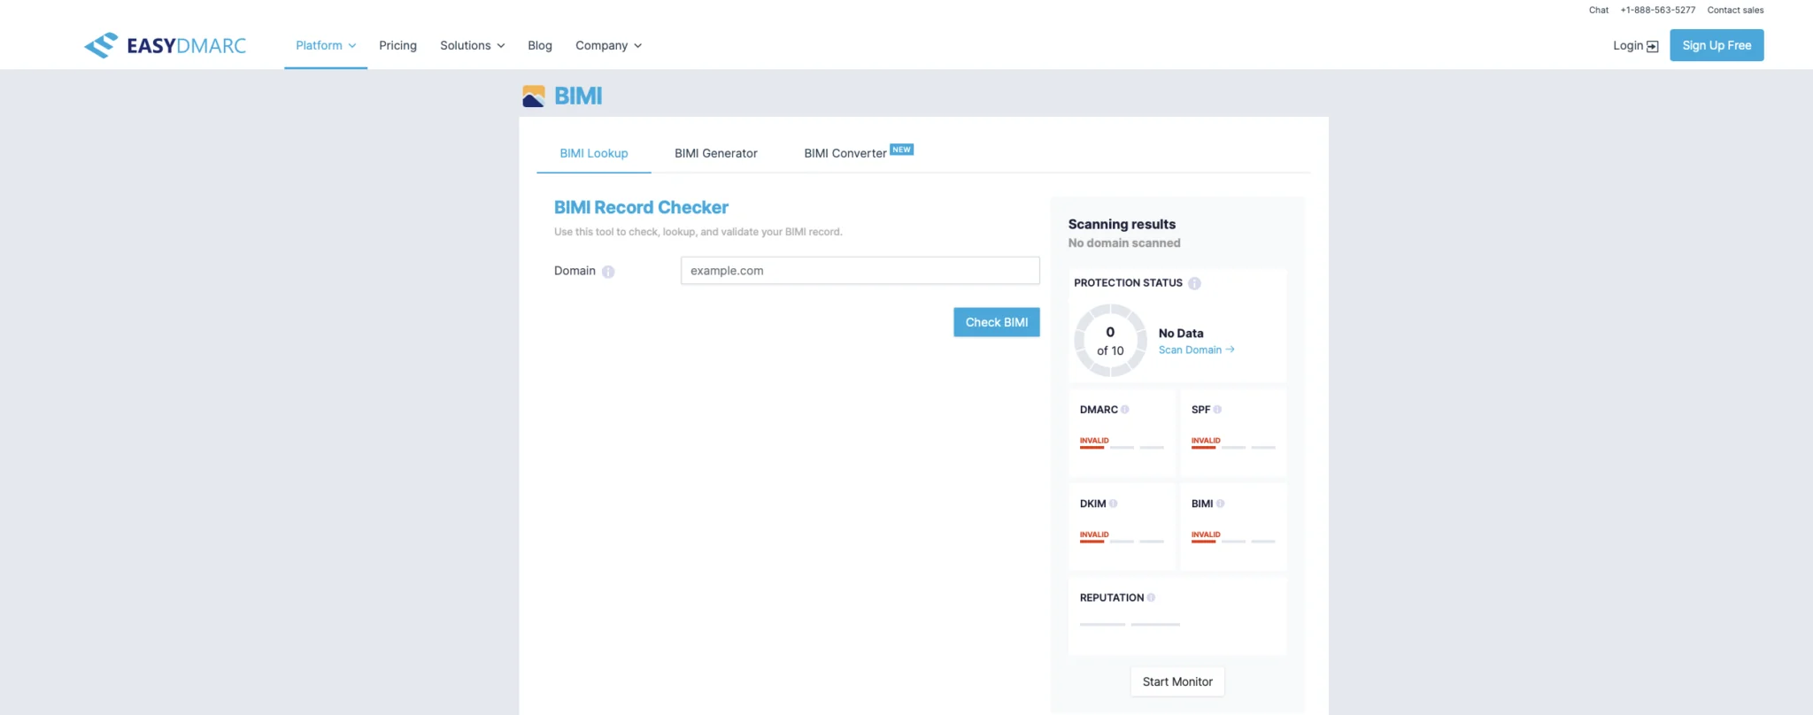Viewport: 1813px width, 715px height.
Task: Click the Protection Status info icon
Action: tap(1194, 283)
